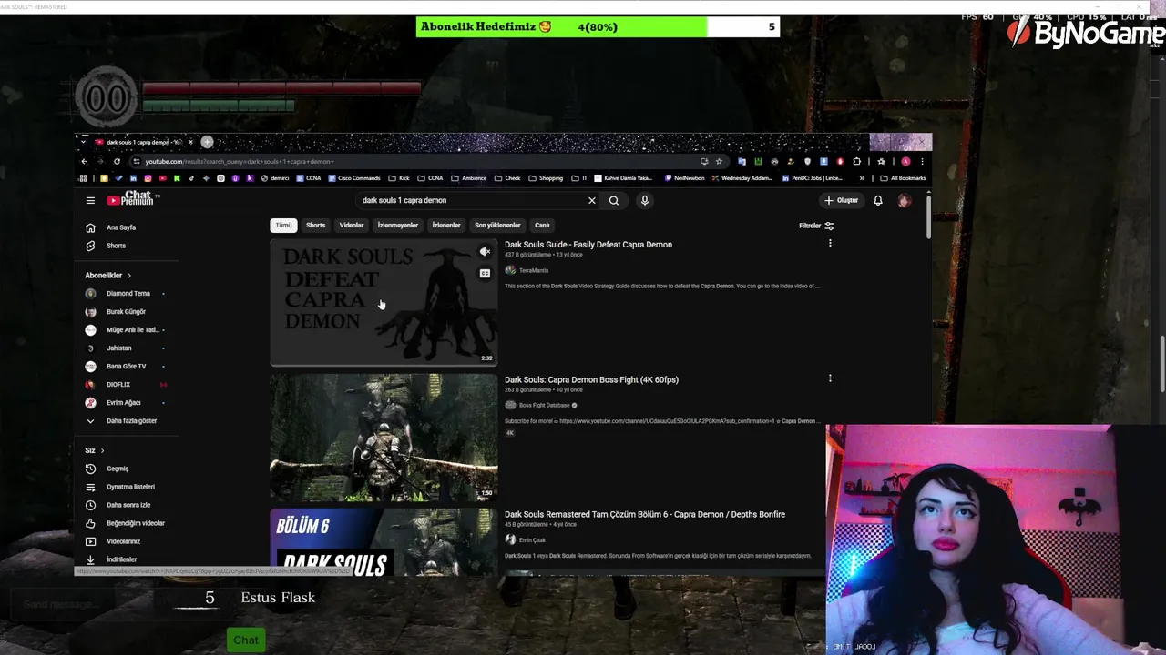The width and height of the screenshot is (1166, 655).
Task: Open the Shopping bookmarks folder
Action: point(546,178)
